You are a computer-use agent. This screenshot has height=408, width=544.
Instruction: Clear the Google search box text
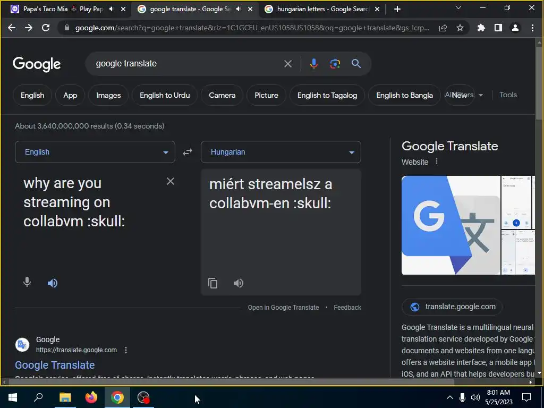point(287,64)
